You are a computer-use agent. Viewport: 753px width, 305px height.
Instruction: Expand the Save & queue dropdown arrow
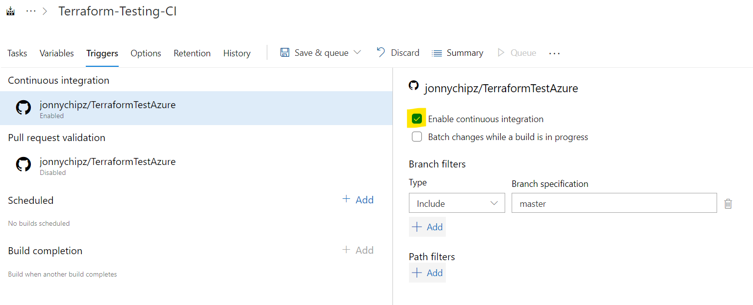click(x=357, y=52)
